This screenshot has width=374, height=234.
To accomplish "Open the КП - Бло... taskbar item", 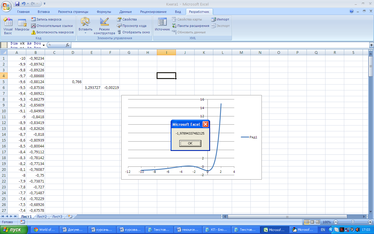I will click(217, 230).
